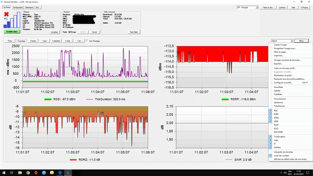Click the Localiser button

click(x=55, y=32)
